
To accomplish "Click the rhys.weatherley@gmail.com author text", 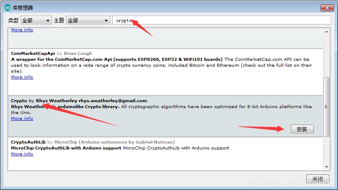I will (x=113, y=101).
